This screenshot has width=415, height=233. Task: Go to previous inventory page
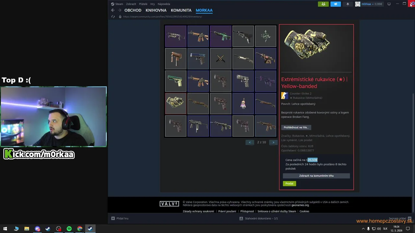tap(250, 142)
